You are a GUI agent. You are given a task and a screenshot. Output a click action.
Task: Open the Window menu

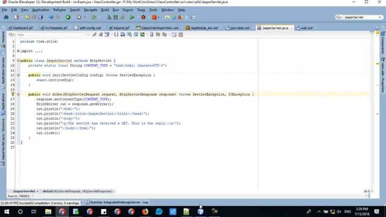pyautogui.click(x=168, y=10)
